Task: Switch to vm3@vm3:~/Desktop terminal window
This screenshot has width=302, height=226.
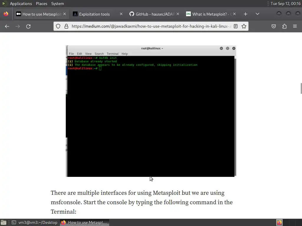Action: point(35,222)
